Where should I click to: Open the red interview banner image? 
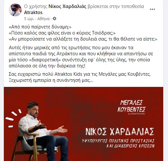tap(84, 124)
